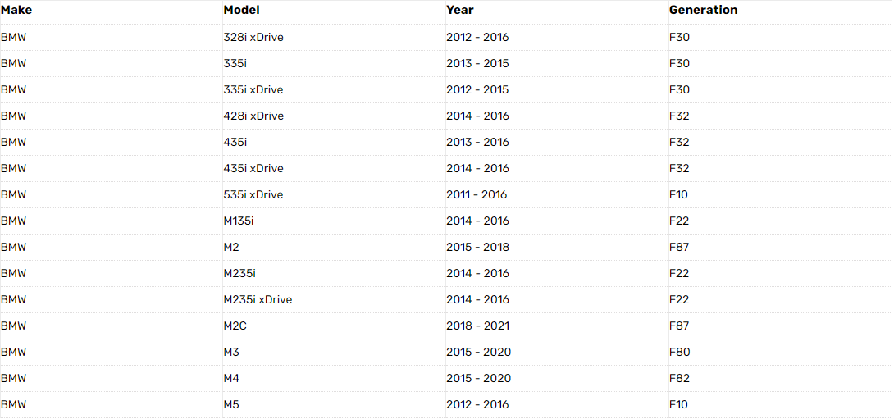Viewport: 894px width, 419px height.
Task: Click the M3 model cell
Action: click(231, 352)
